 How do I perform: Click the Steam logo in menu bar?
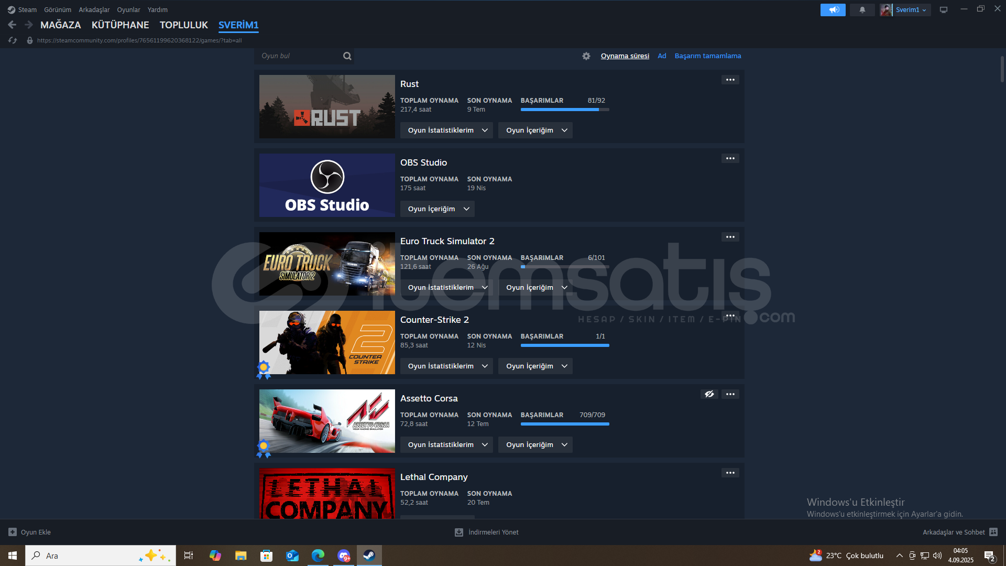tap(12, 10)
